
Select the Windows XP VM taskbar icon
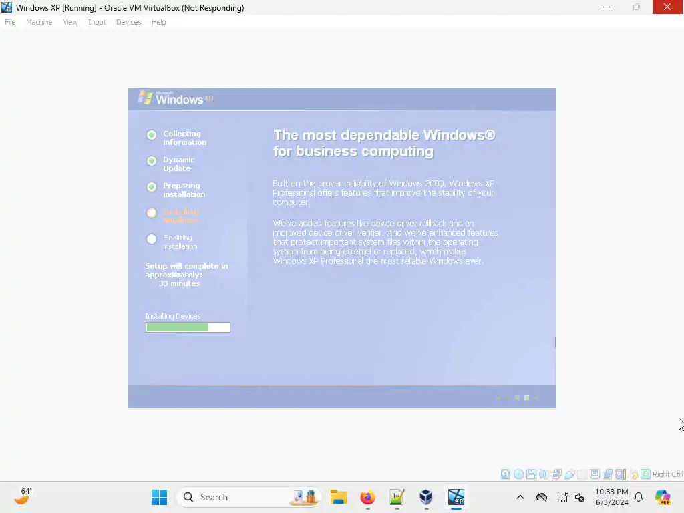[456, 497]
